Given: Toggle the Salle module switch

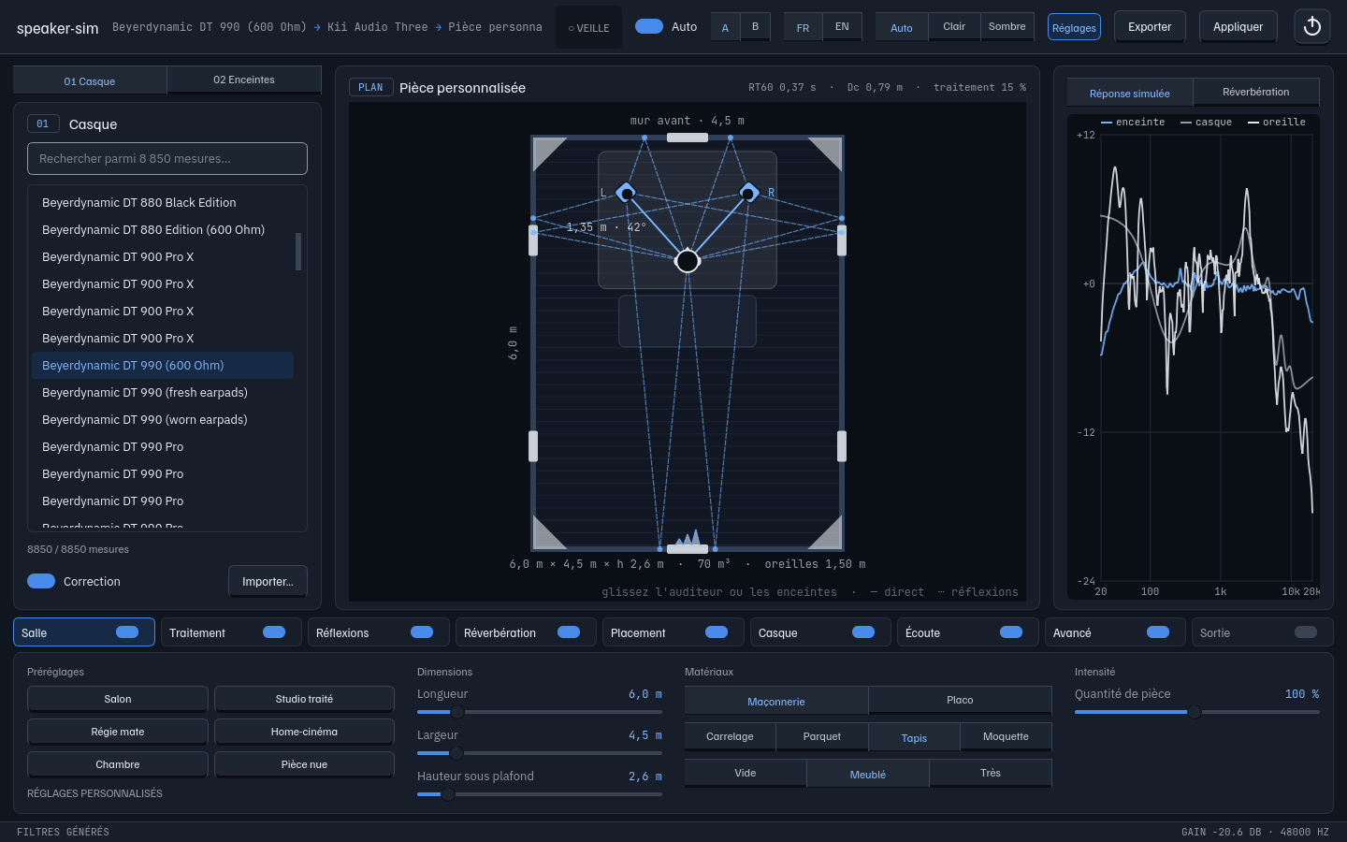Looking at the screenshot, I should coord(127,632).
